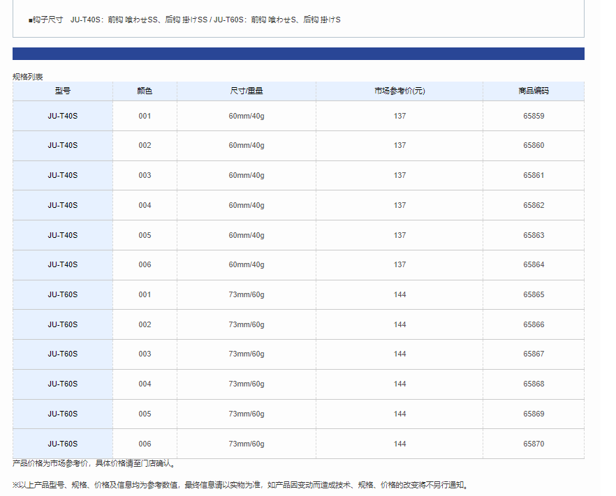Click 60mm/40g in the 65863 row
Viewport: 616px width, 496px height.
[x=247, y=236]
